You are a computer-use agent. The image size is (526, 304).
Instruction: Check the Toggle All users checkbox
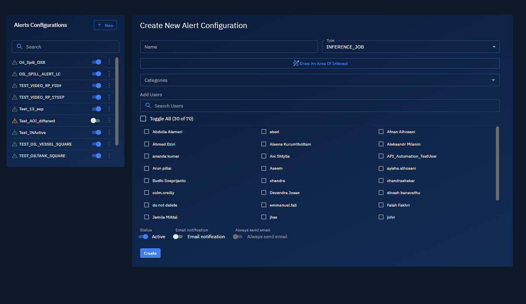coord(143,119)
